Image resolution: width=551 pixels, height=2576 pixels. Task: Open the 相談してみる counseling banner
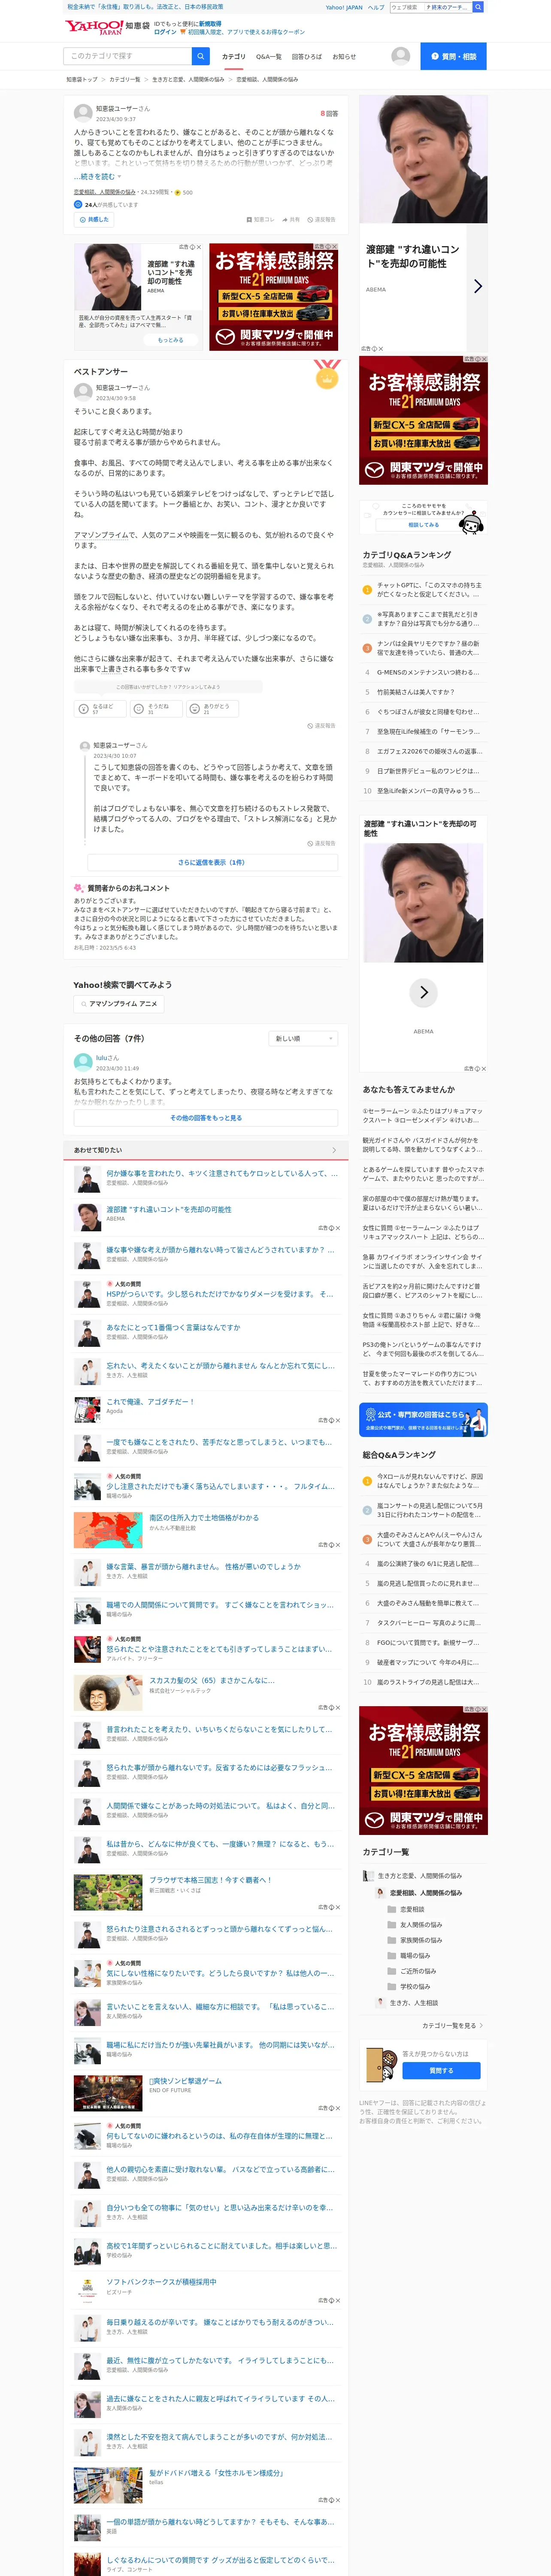tap(423, 517)
